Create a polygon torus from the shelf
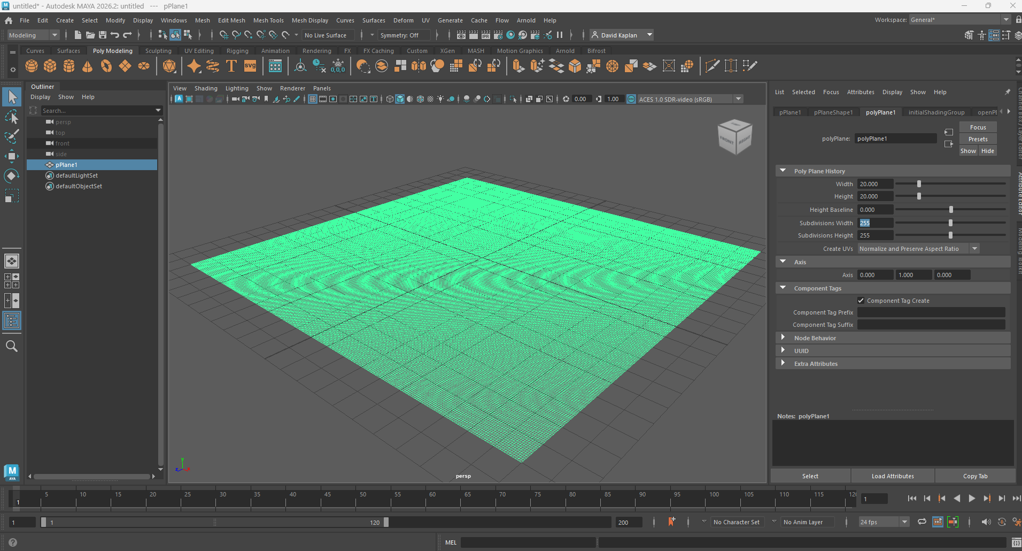Viewport: 1022px width, 551px height. (106, 66)
